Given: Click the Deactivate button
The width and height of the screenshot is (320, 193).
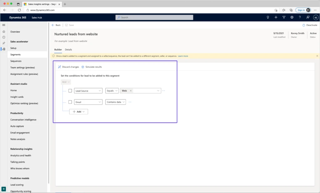Looking at the screenshot, I should [310, 25].
